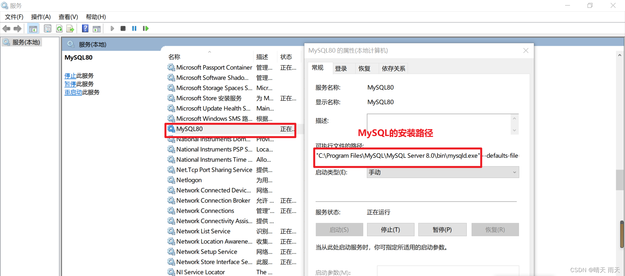Click the 暂停 this service link
The width and height of the screenshot is (625, 276).
point(70,84)
